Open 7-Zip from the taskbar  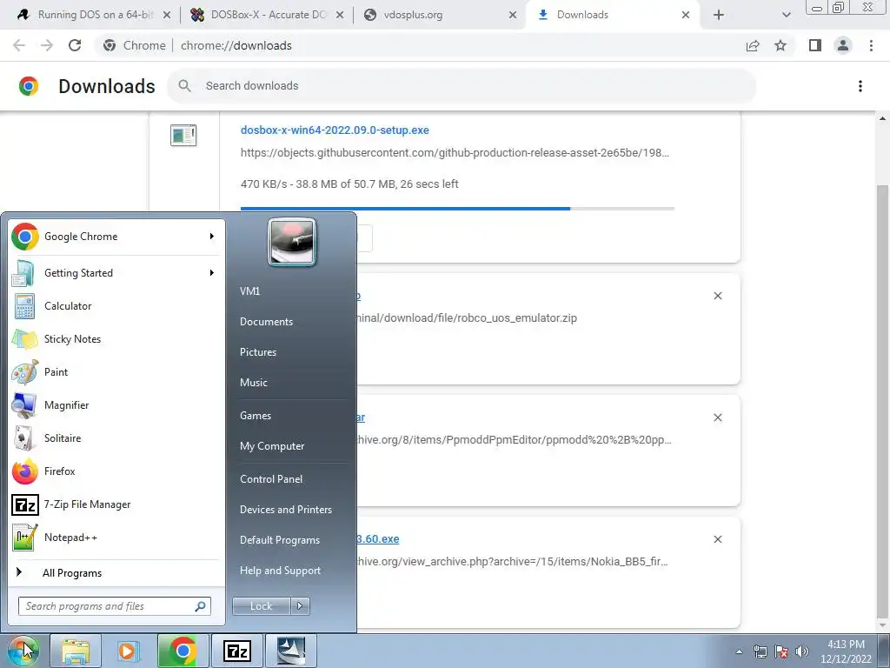point(237,651)
